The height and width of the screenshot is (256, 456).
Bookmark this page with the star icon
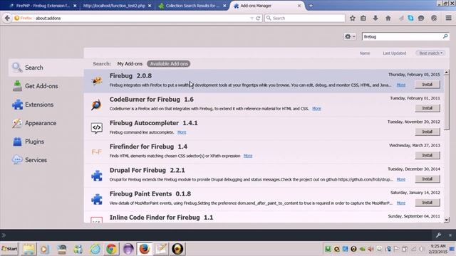point(353,18)
